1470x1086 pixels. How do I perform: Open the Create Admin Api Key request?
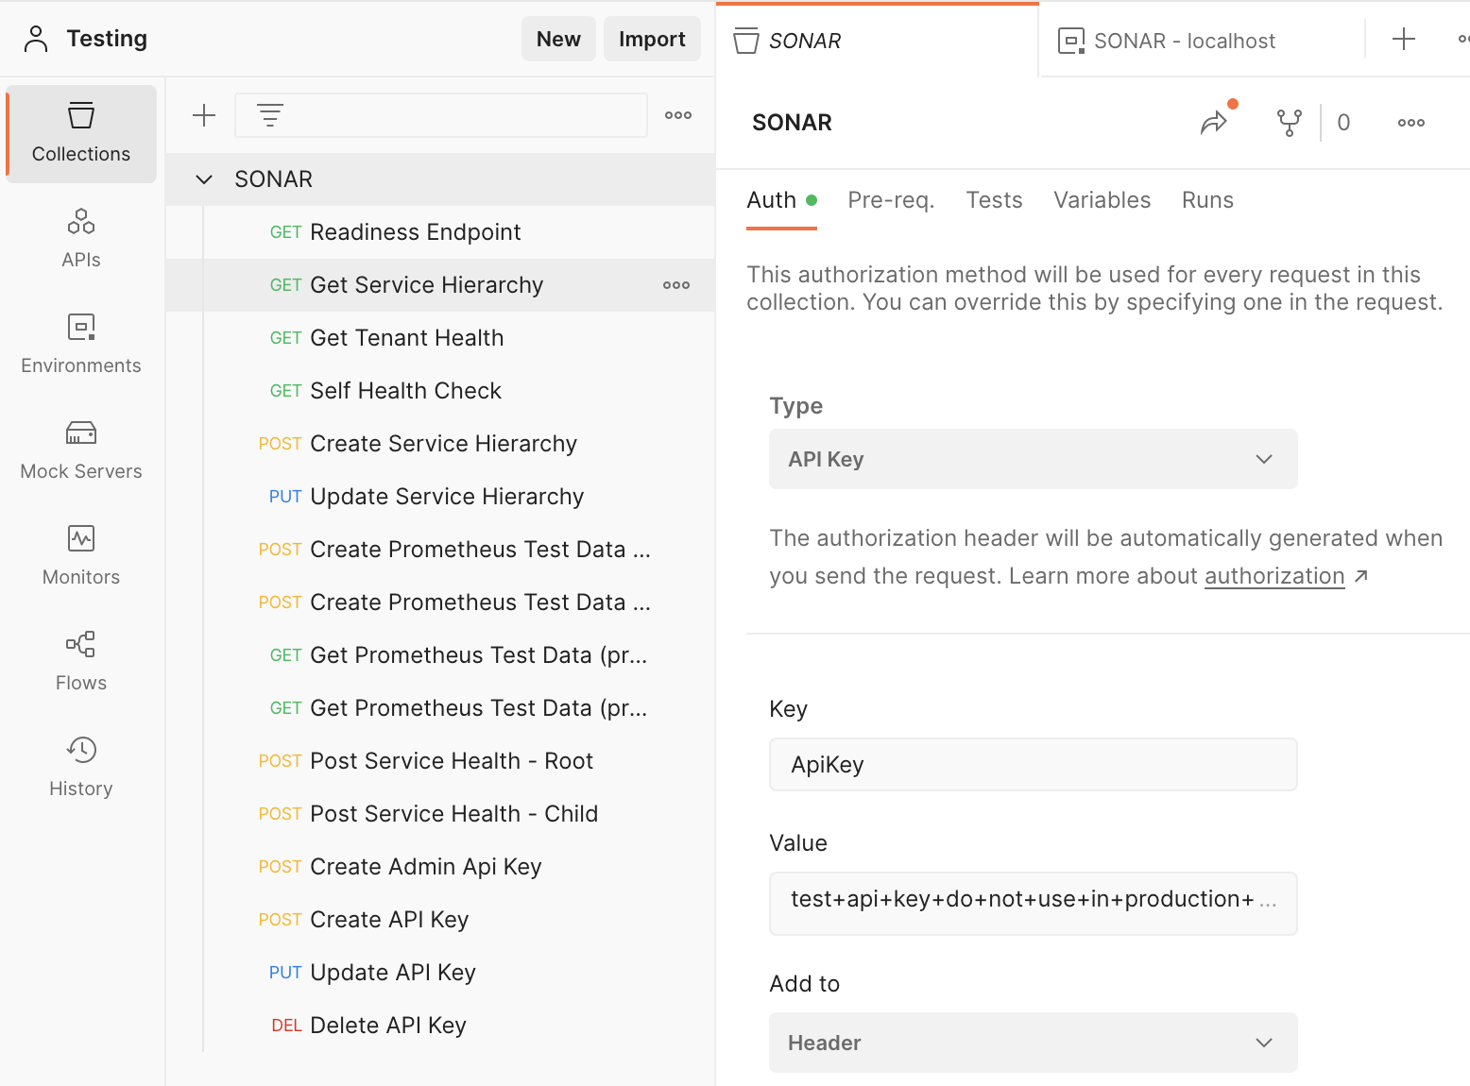[x=440, y=867]
